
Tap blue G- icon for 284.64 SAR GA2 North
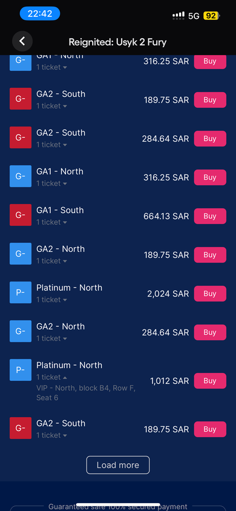tap(21, 331)
